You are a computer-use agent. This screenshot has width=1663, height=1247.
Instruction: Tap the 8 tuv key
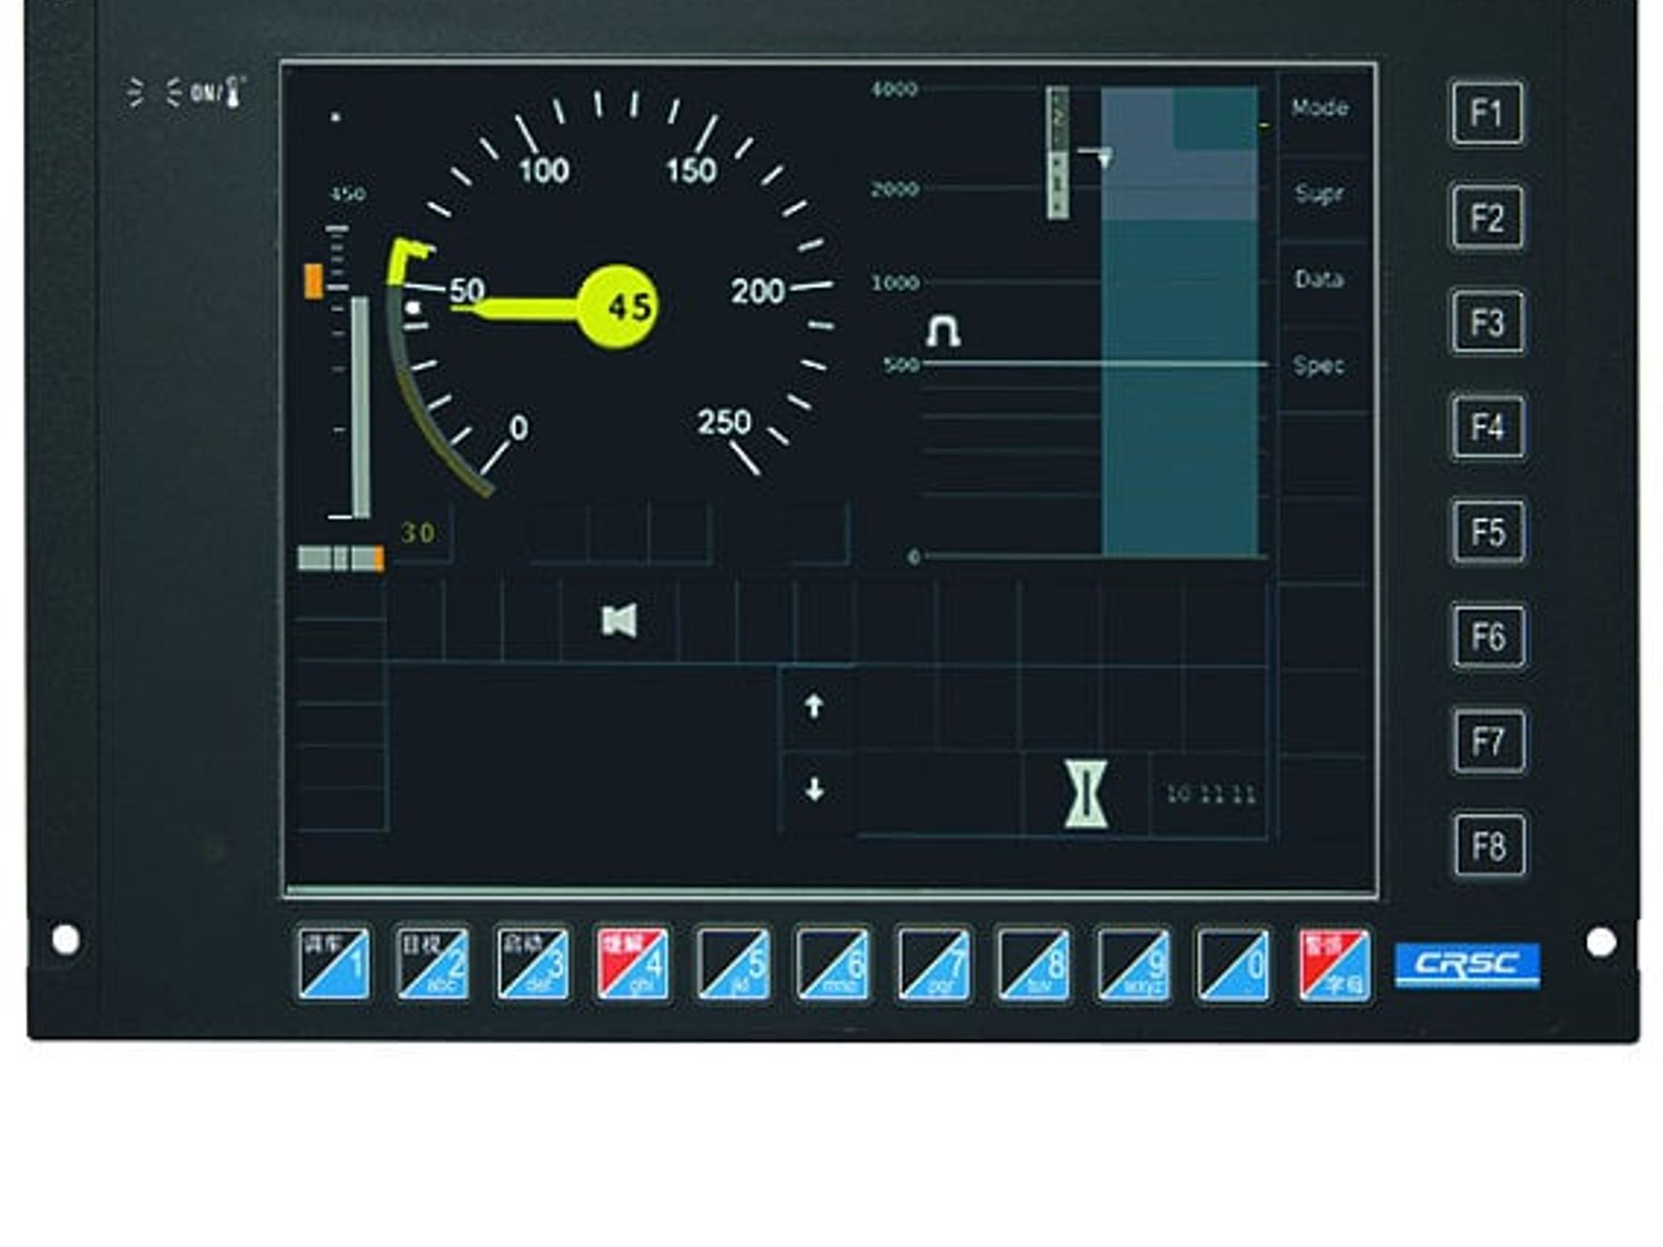tap(1034, 964)
